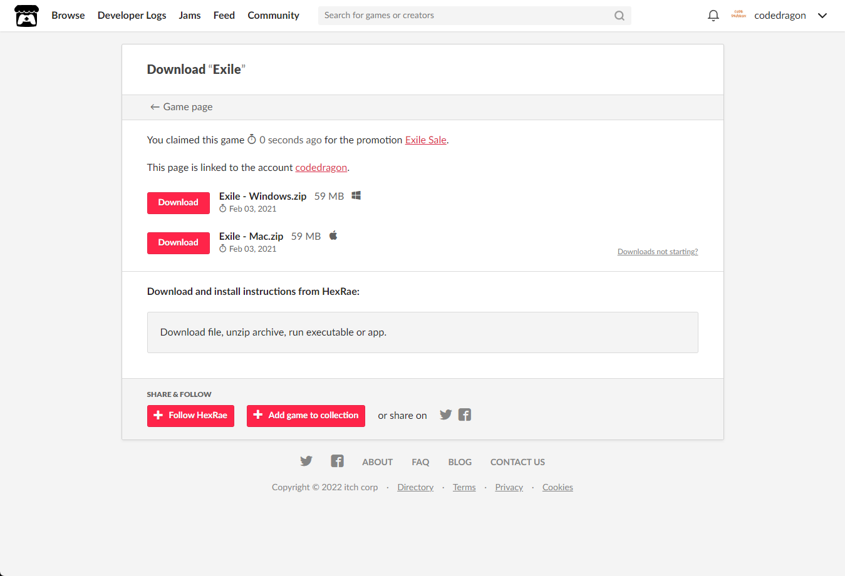The width and height of the screenshot is (845, 576).
Task: Click the codedragon username in header
Action: pyautogui.click(x=780, y=16)
